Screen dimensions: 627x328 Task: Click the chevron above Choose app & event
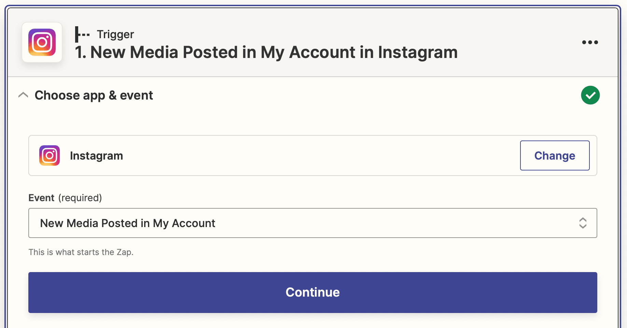pyautogui.click(x=23, y=95)
